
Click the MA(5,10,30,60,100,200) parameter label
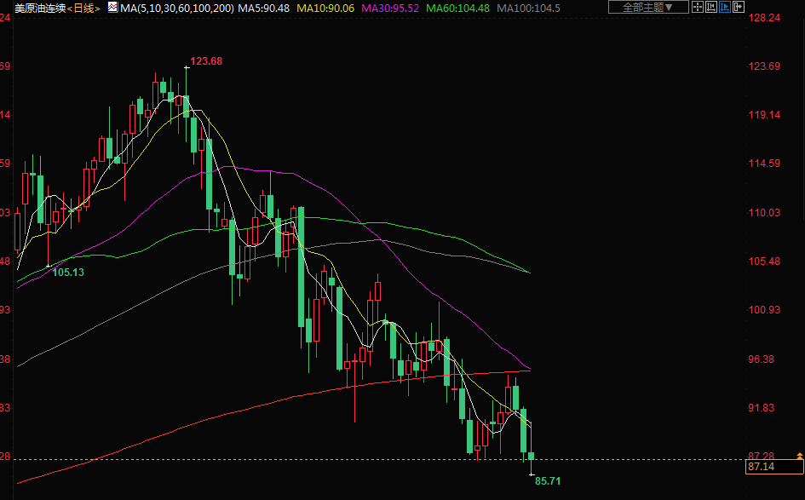[x=176, y=8]
